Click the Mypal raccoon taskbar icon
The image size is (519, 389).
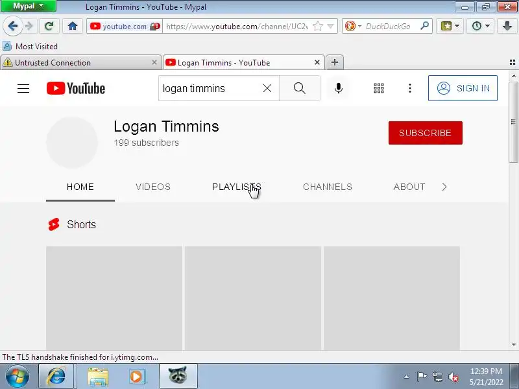pyautogui.click(x=178, y=376)
